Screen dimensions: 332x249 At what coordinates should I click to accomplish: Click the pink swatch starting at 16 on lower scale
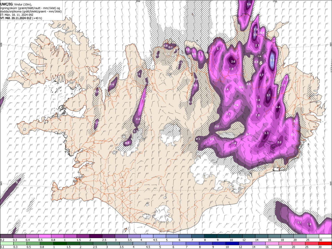pos(272,243)
